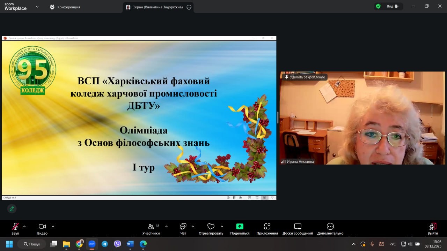Click the More options ellipsis icon
Image resolution: width=447 pixels, height=251 pixels.
point(330,227)
